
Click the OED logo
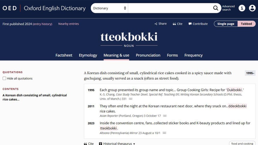10,8
